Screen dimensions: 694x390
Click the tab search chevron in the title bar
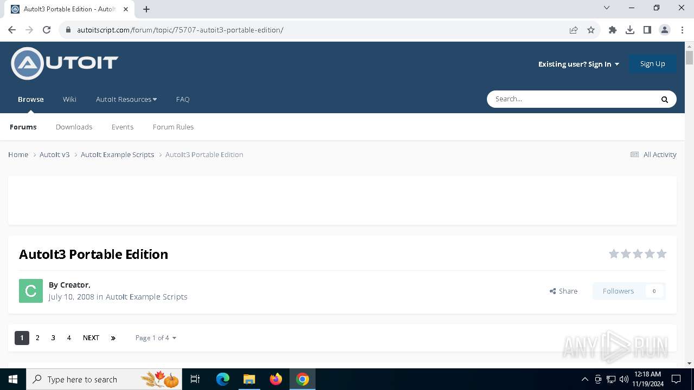607,8
